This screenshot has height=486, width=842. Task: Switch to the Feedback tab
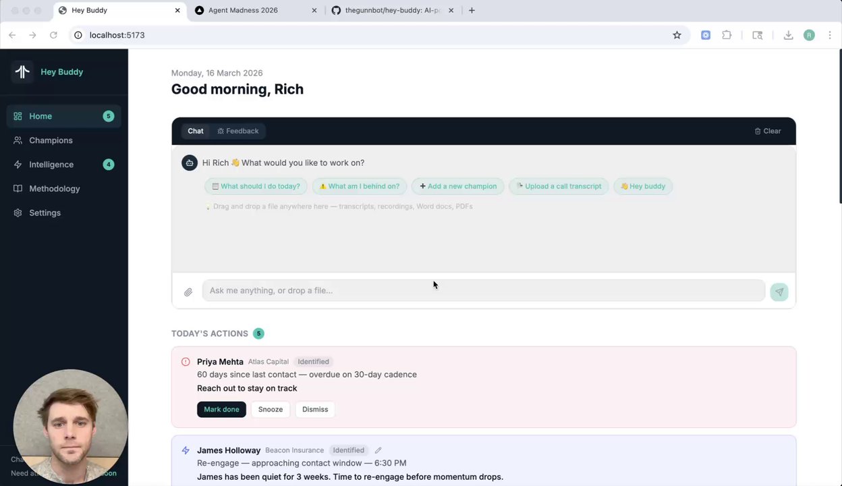point(238,131)
